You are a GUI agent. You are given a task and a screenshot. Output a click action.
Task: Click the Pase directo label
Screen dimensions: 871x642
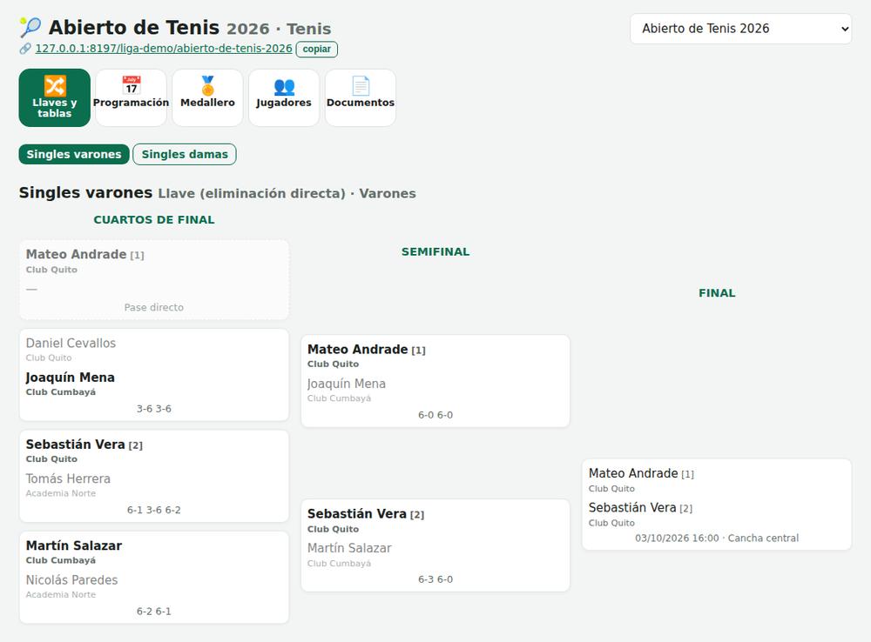tap(154, 307)
